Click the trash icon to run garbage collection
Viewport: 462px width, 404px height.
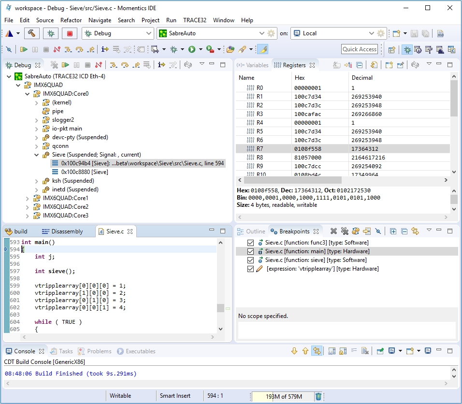pyautogui.click(x=318, y=396)
